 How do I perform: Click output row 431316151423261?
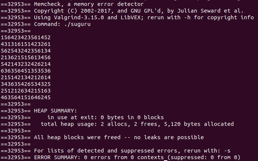point(26,44)
